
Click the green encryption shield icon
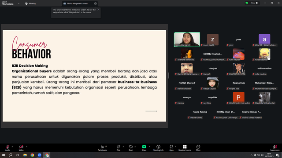(247, 3)
